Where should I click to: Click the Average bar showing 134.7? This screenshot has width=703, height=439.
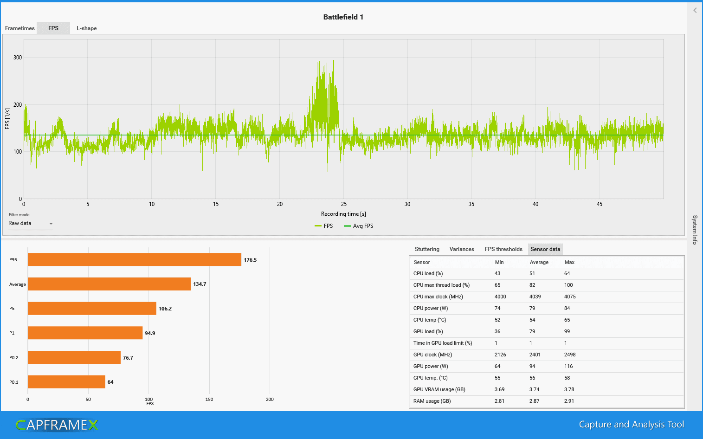pyautogui.click(x=109, y=284)
